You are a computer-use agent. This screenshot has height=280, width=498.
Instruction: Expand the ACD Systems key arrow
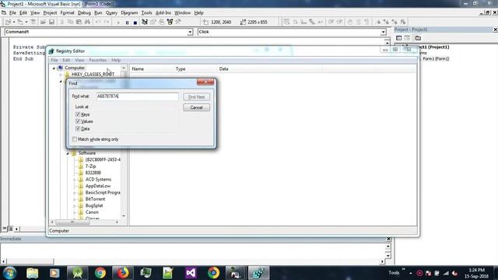(75, 180)
